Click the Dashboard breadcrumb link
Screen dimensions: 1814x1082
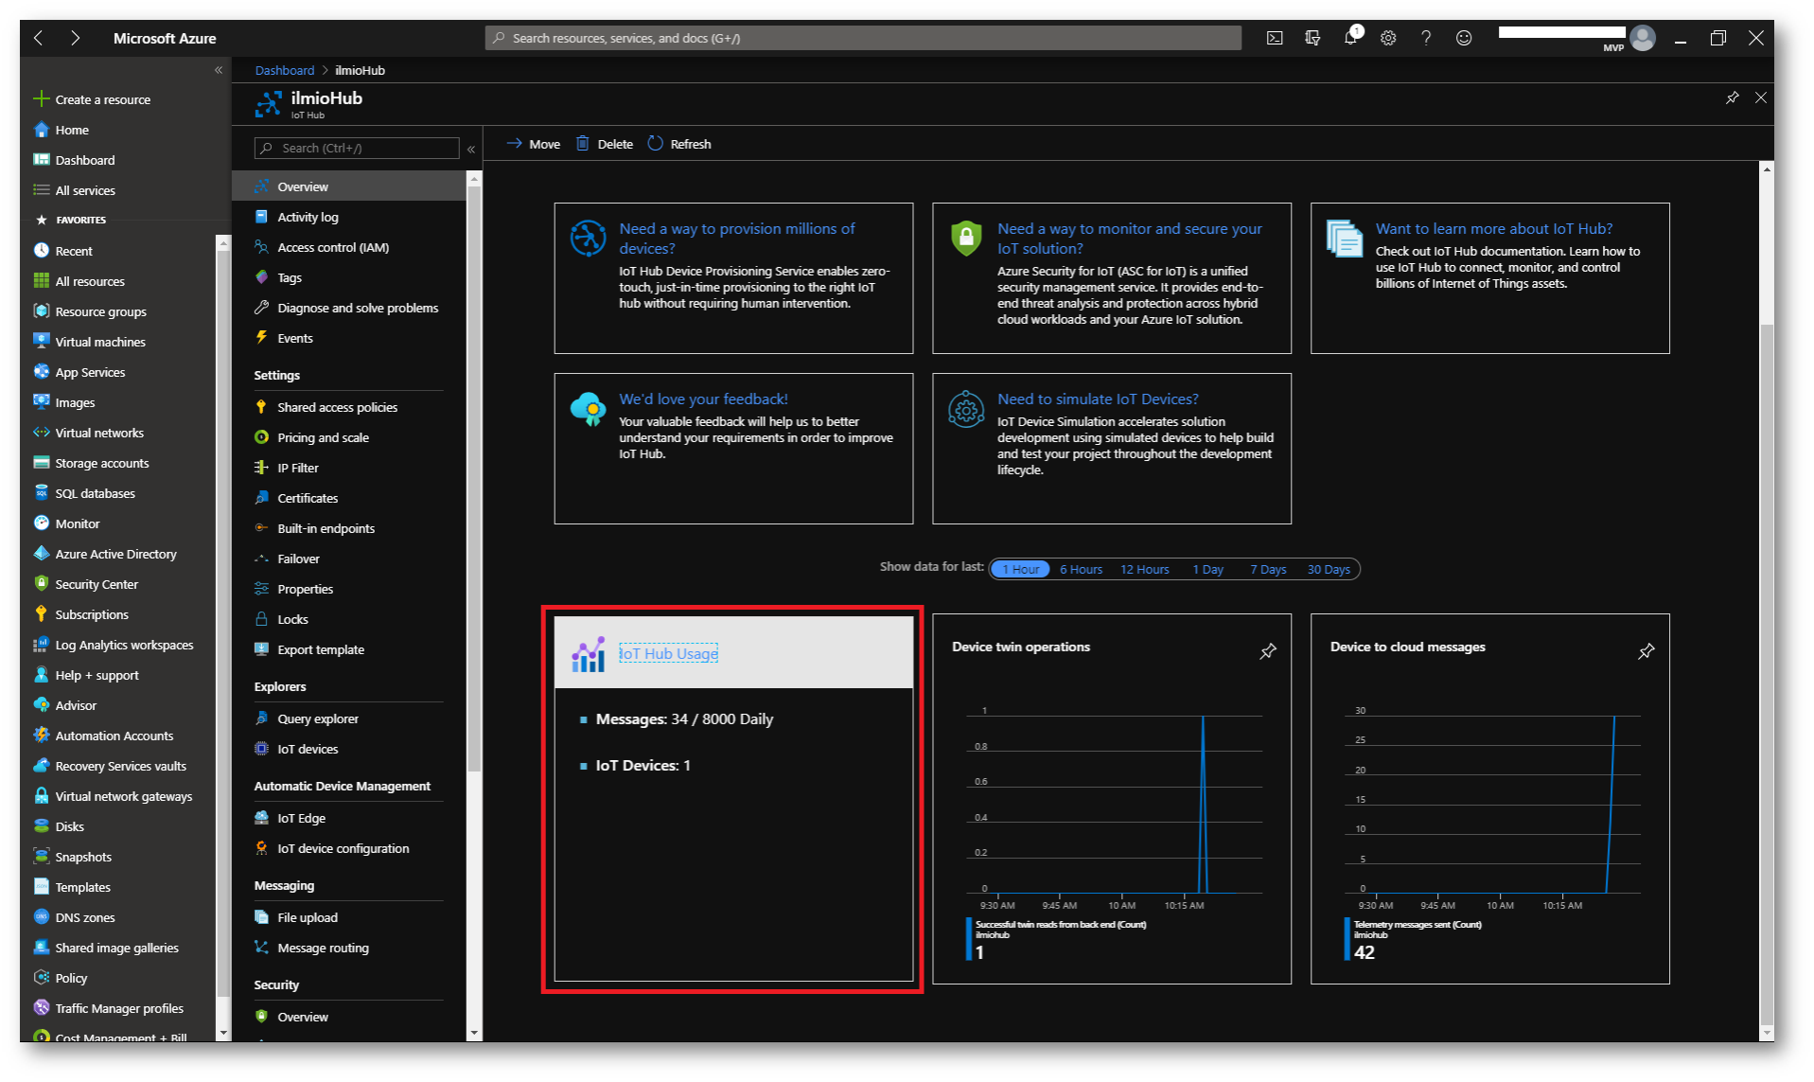(284, 71)
